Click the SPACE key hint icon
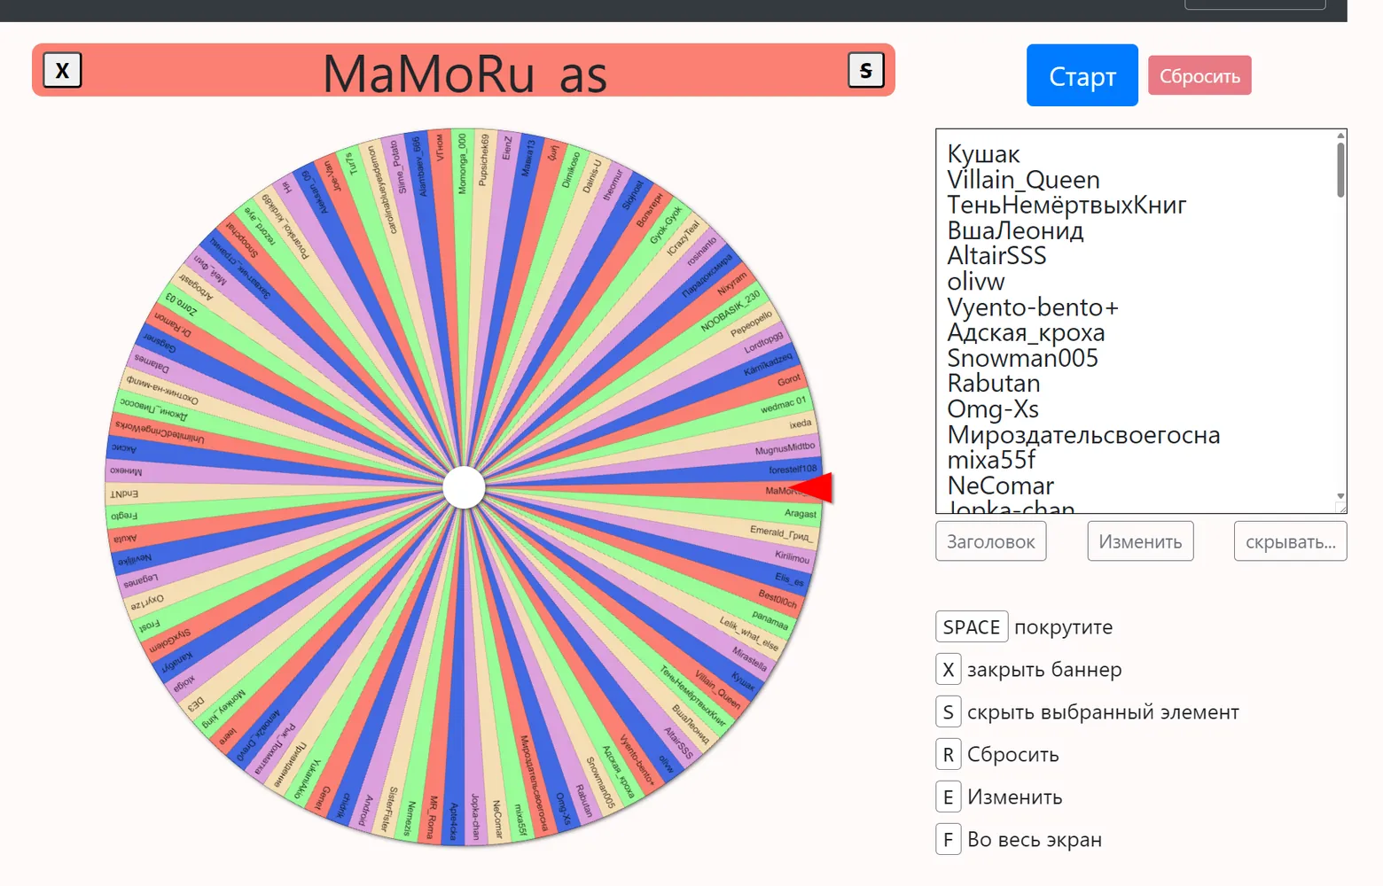The width and height of the screenshot is (1383, 886). pyautogui.click(x=972, y=626)
